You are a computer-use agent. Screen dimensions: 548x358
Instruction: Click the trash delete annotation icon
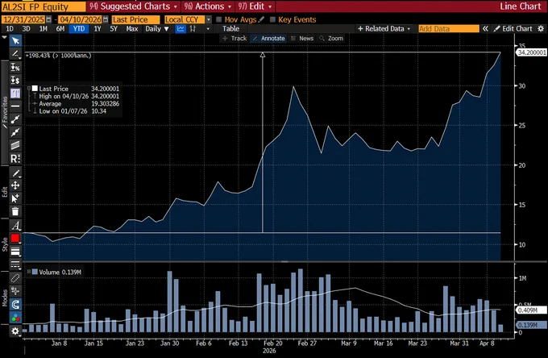click(15, 211)
